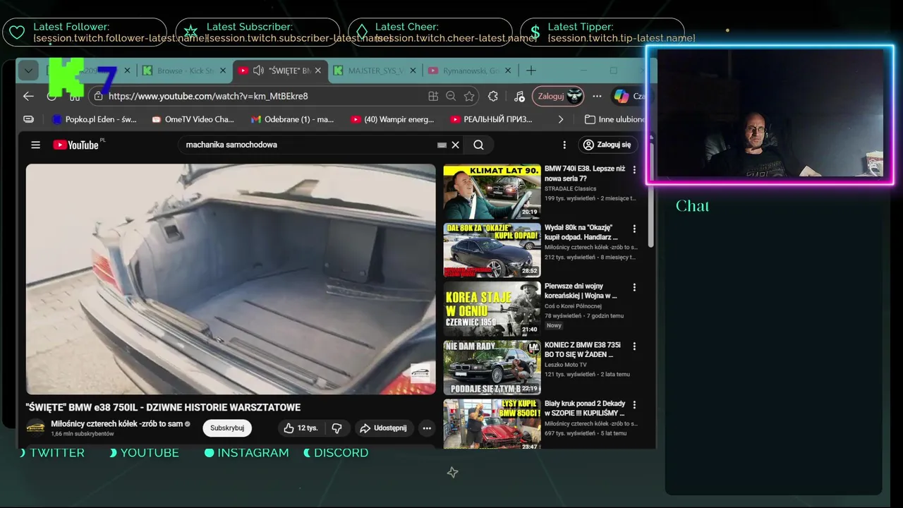Open the BMW 740i E38 video thumbnail
The image size is (903, 508).
coord(492,191)
